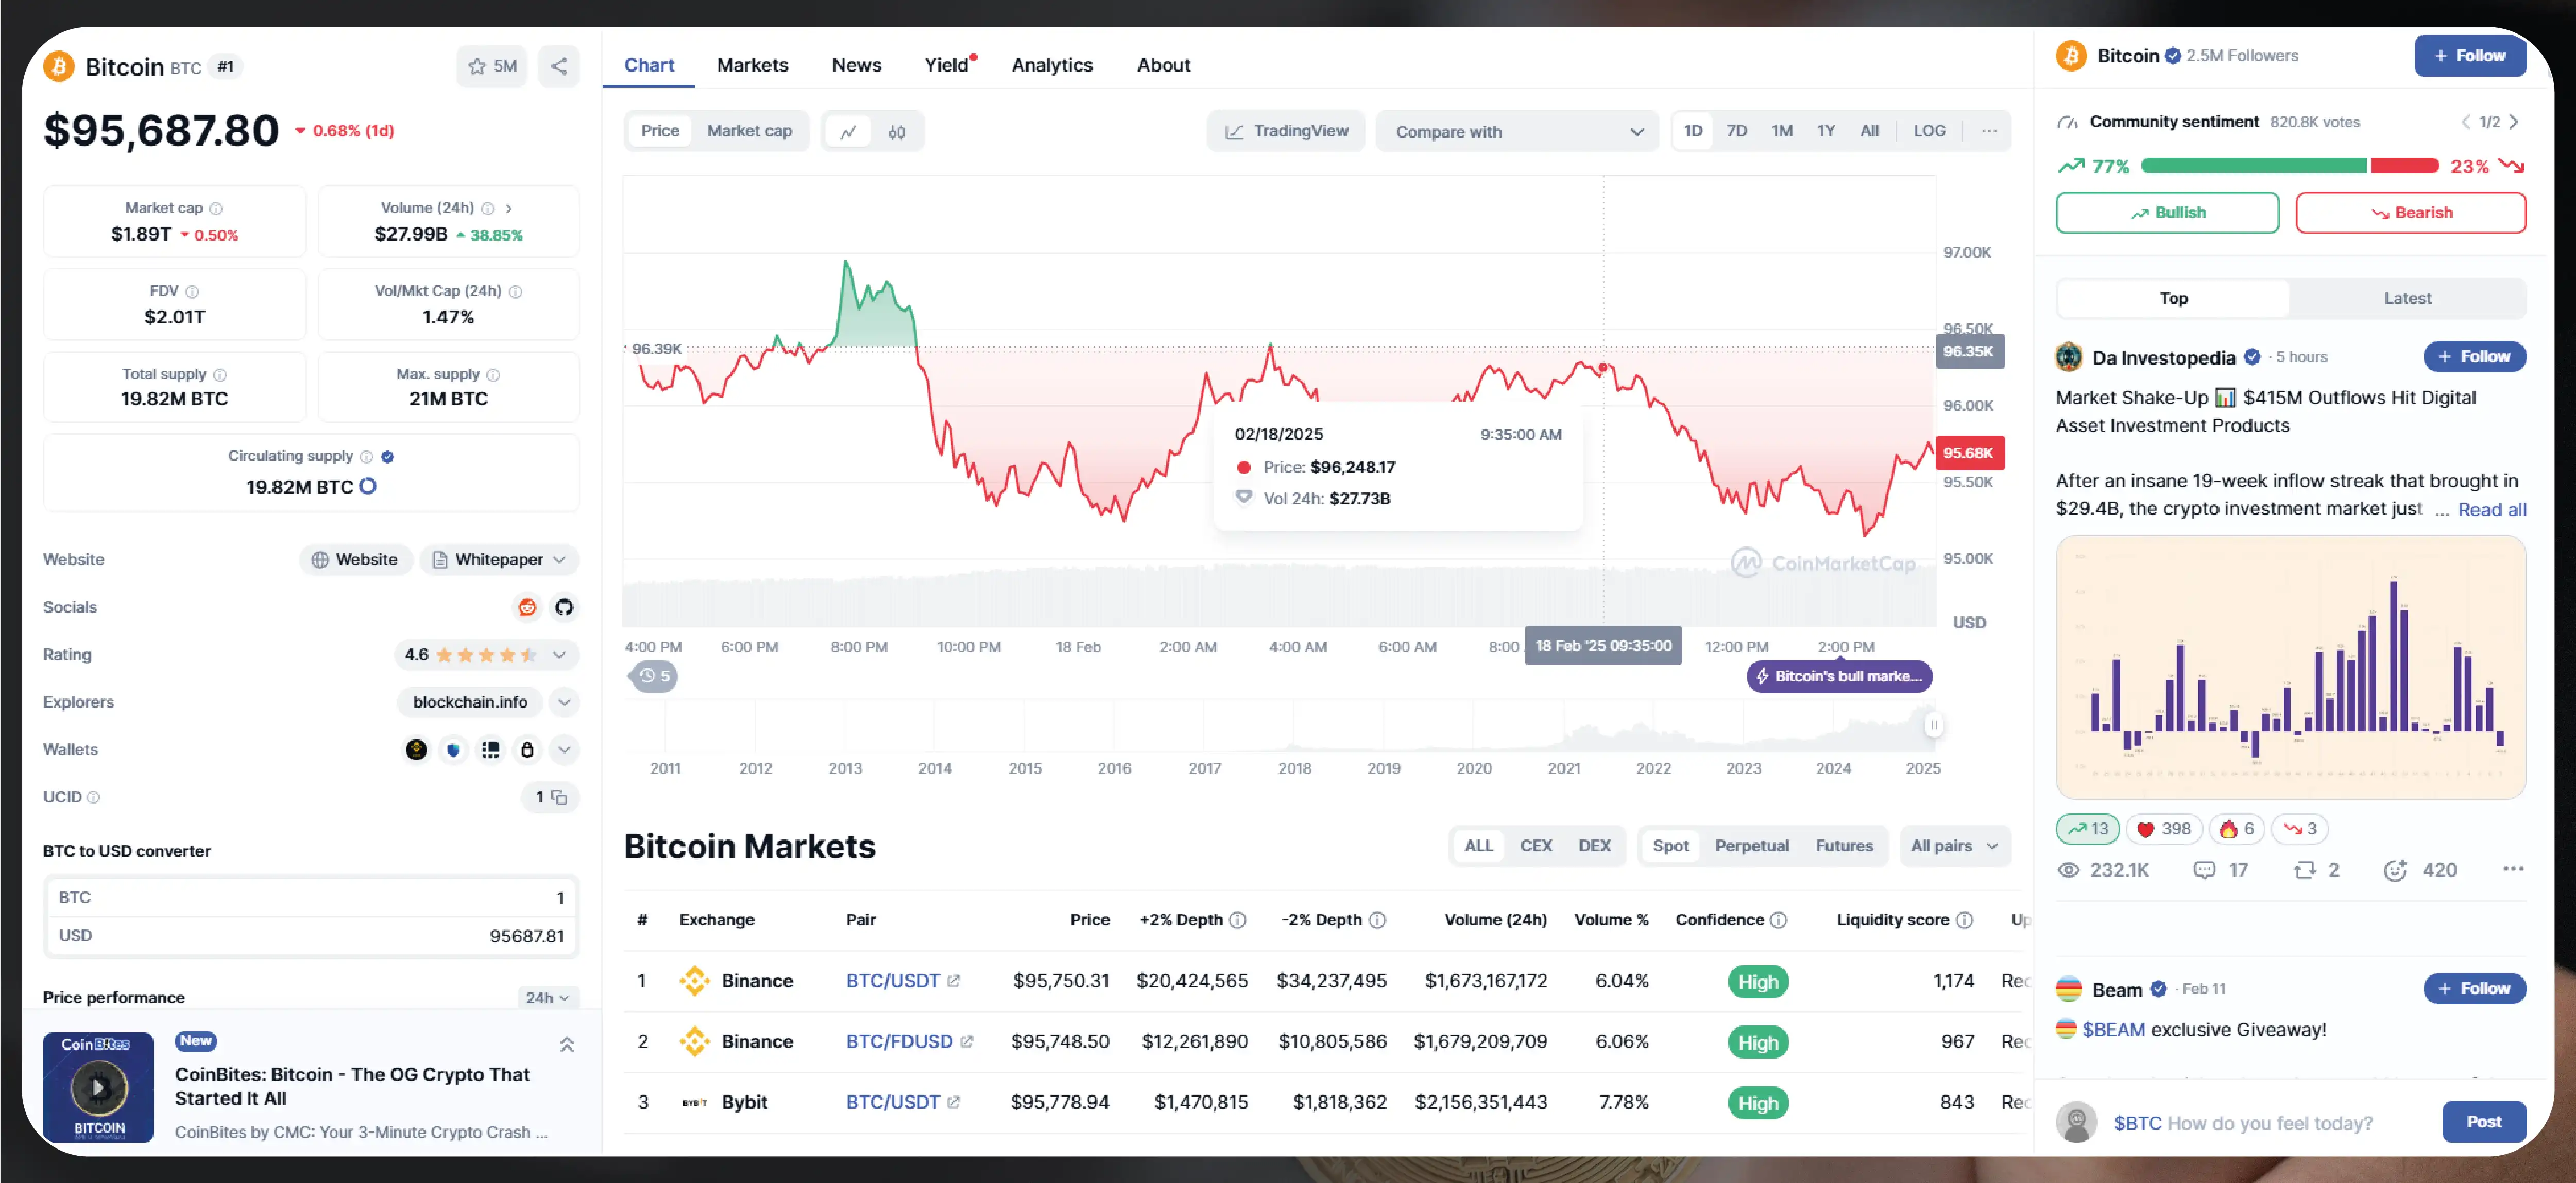The width and height of the screenshot is (2576, 1183).
Task: Copy the UCID value icon
Action: (559, 797)
